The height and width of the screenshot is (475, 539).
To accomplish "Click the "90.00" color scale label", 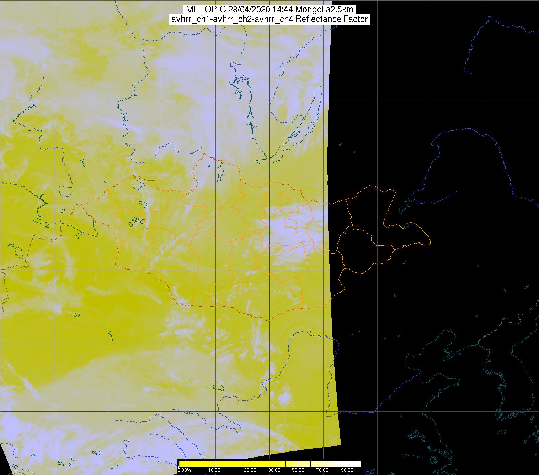I will pyautogui.click(x=347, y=470).
